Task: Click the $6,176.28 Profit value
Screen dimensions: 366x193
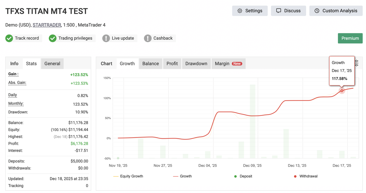Action: pos(79,144)
